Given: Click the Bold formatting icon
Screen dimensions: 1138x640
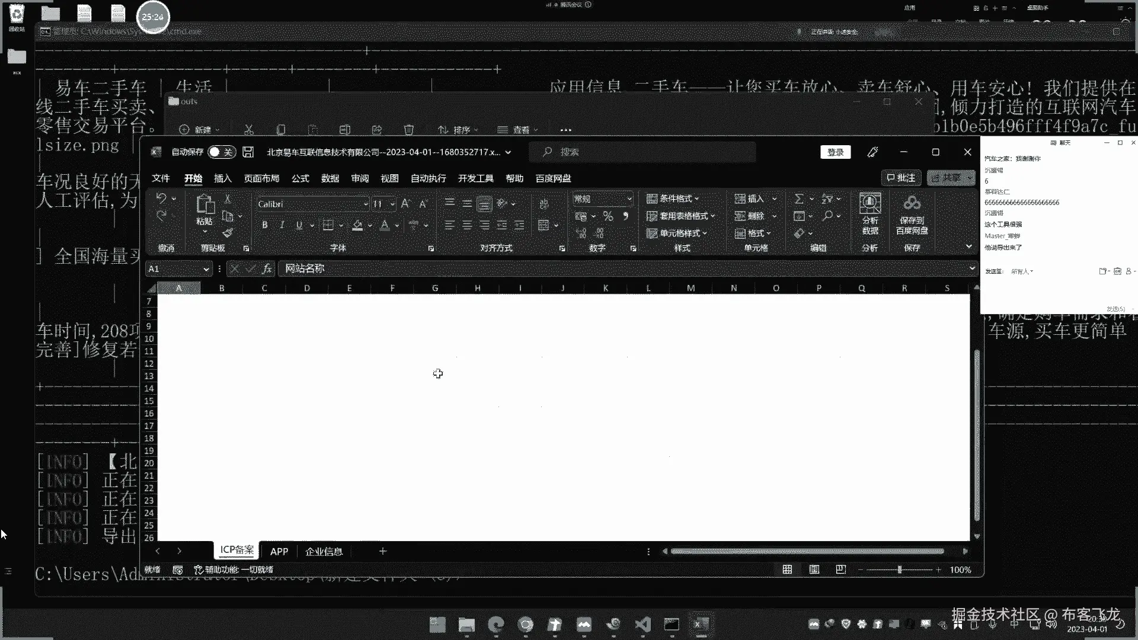Looking at the screenshot, I should [x=264, y=225].
